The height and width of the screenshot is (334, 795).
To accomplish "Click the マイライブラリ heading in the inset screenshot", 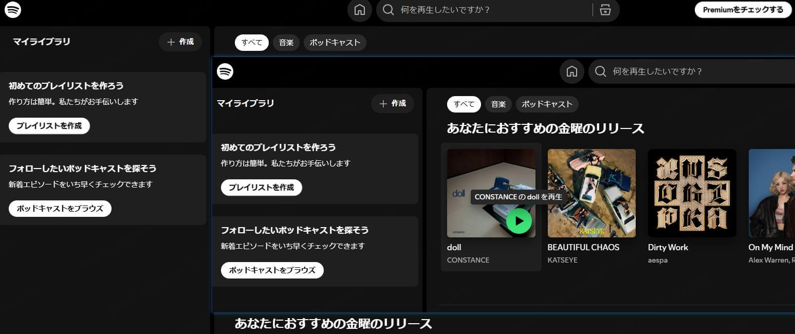I will click(246, 103).
